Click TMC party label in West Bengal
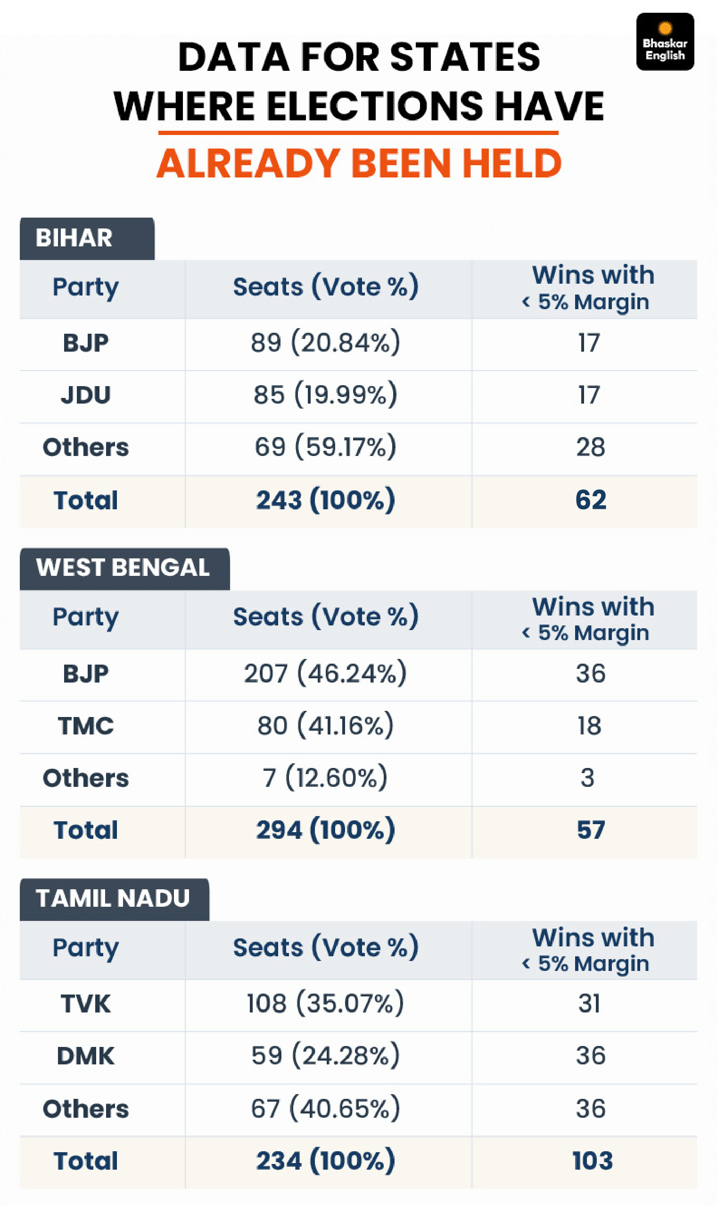Screen dimensions: 717x1206 [86, 725]
